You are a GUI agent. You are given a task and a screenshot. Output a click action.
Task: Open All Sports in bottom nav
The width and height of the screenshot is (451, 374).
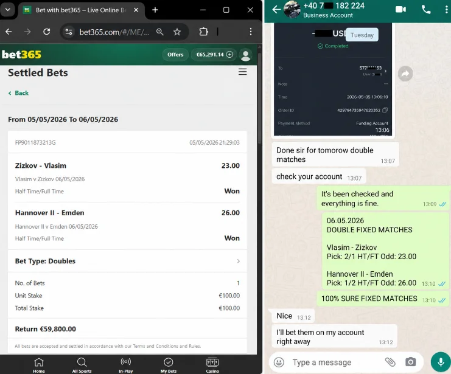[x=82, y=365]
